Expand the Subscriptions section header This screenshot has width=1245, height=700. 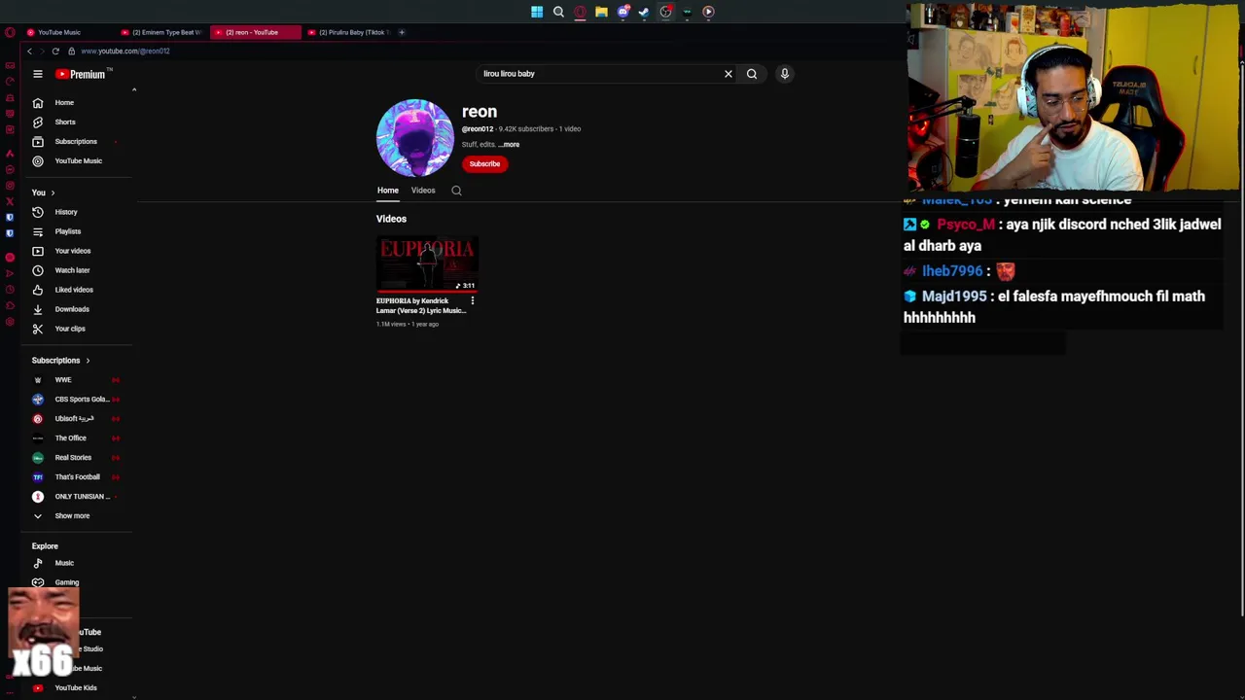(60, 361)
